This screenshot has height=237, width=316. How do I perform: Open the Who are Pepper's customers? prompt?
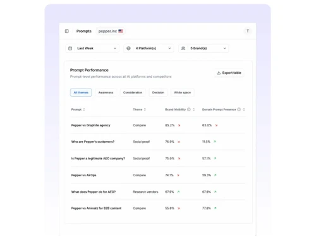click(x=93, y=142)
